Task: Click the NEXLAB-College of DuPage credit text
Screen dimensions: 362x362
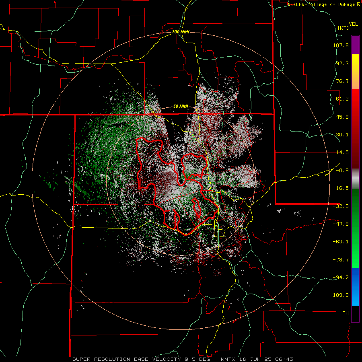Action: point(323,4)
